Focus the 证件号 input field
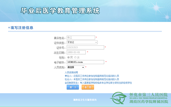Image resolution: width=171 pixels, height=107 pixels. (85, 47)
